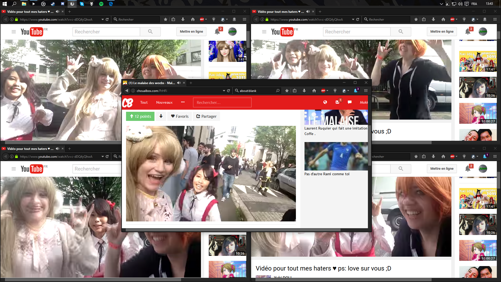This screenshot has width=501, height=282.
Task: Open downloads panel in the top-right window
Action: pyautogui.click(x=433, y=19)
